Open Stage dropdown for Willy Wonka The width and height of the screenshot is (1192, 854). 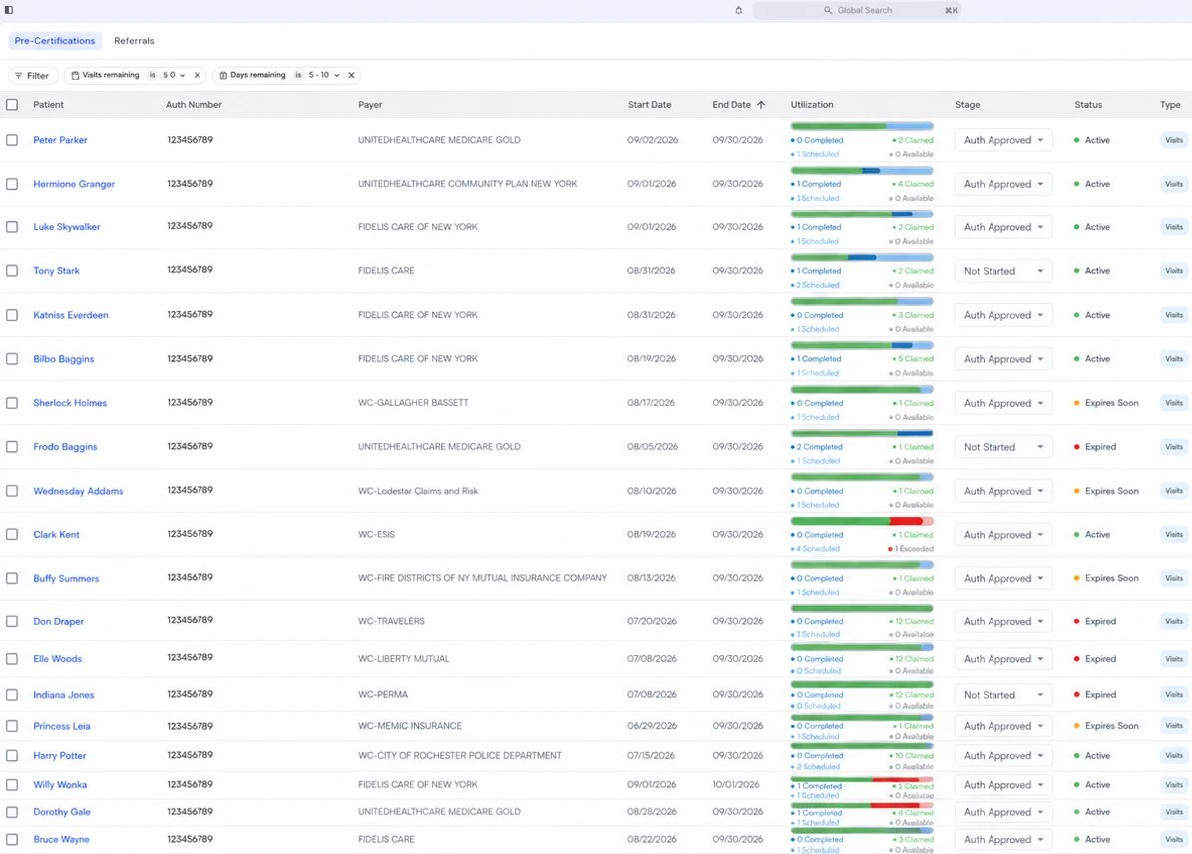(1003, 785)
